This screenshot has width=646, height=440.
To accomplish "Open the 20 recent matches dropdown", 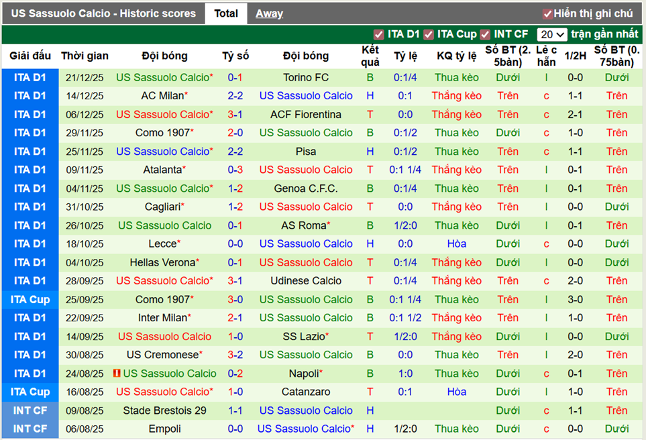I will pyautogui.click(x=551, y=35).
